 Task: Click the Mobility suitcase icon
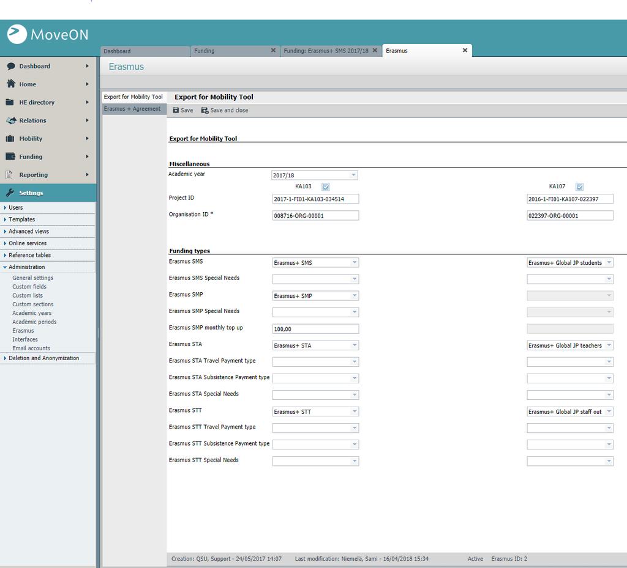pyautogui.click(x=10, y=139)
